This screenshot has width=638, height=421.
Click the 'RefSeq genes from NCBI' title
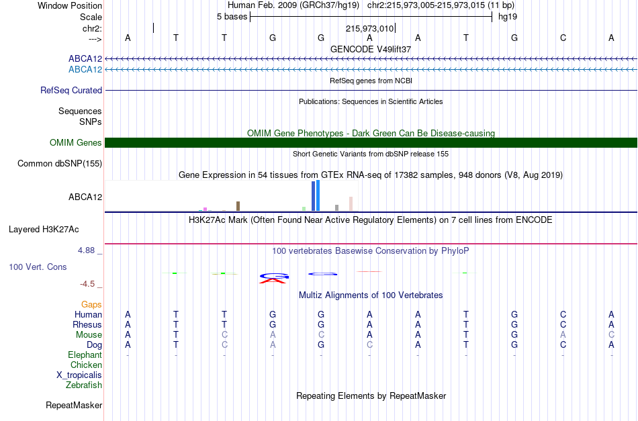point(371,81)
